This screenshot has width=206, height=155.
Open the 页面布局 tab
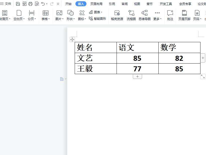96,4
